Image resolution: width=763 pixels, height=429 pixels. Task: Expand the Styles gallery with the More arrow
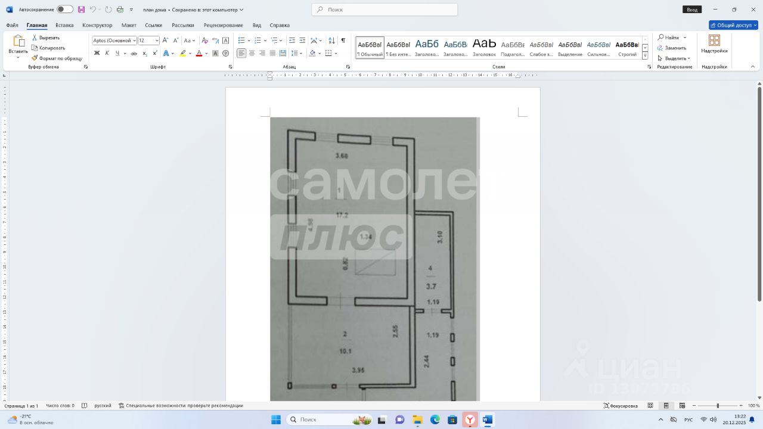click(x=645, y=55)
